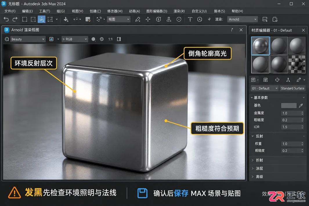Click the get material icon in editor

(x=253, y=80)
